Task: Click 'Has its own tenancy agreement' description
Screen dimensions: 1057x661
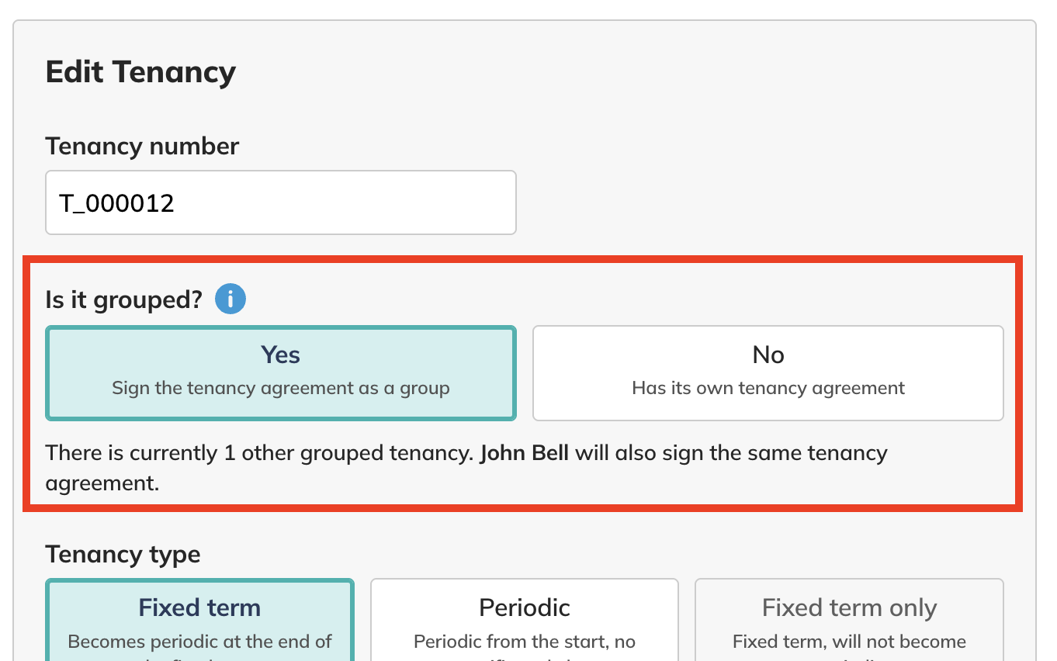Action: pyautogui.click(x=768, y=388)
